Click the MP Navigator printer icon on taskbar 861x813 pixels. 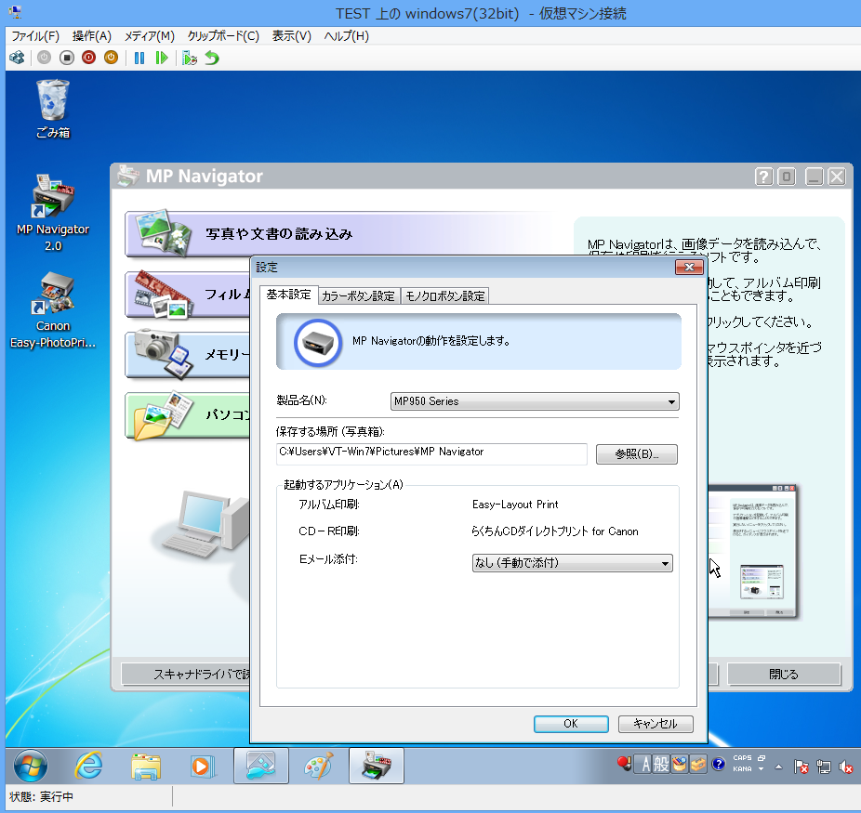(x=377, y=766)
